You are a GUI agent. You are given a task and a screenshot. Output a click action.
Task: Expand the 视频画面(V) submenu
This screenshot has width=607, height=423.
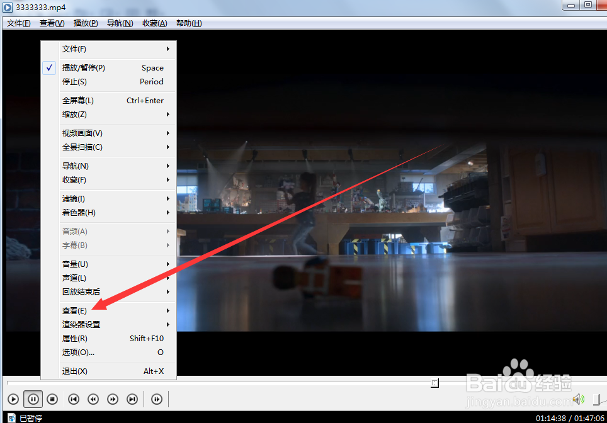click(108, 133)
